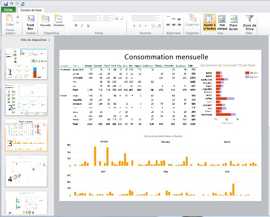270x217 pixels.
Task: Enable Plein écran view
Action: [234, 22]
